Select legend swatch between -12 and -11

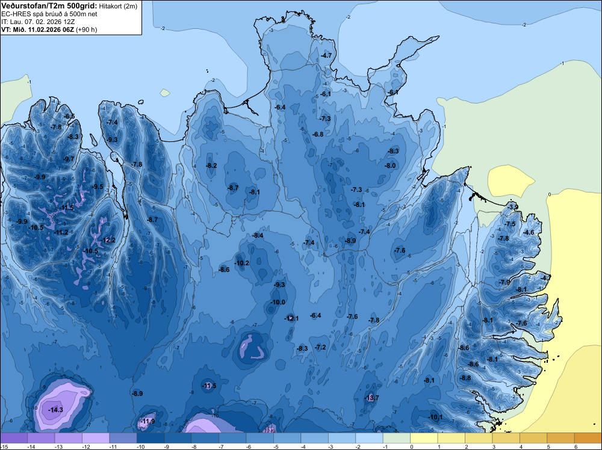96,438
